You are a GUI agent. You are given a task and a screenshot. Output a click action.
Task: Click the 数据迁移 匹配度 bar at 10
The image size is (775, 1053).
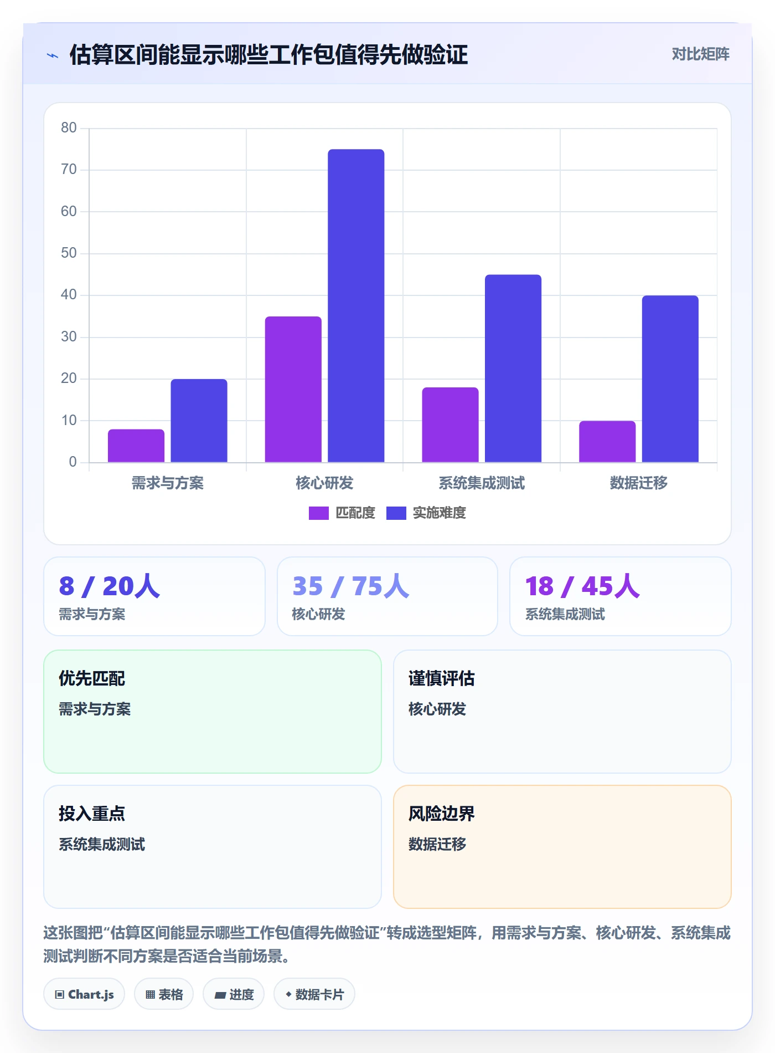point(607,442)
